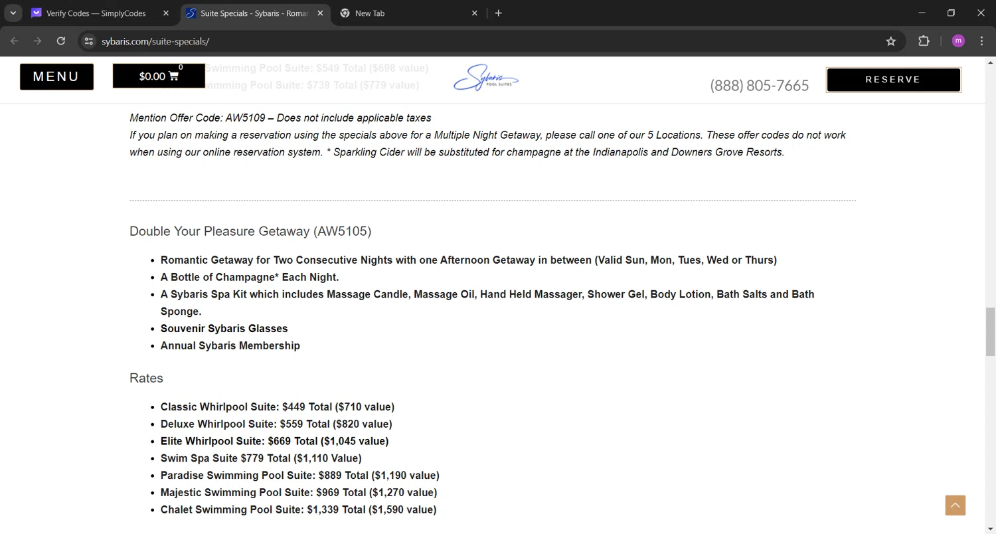Select the Suite Specials - Sybaris tab

coord(254,13)
